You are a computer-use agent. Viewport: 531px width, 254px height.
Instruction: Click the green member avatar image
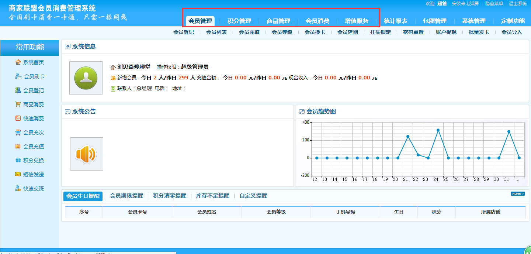(86, 78)
